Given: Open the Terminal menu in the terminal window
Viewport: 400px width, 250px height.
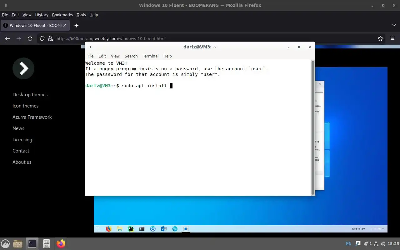Looking at the screenshot, I should coord(151,56).
